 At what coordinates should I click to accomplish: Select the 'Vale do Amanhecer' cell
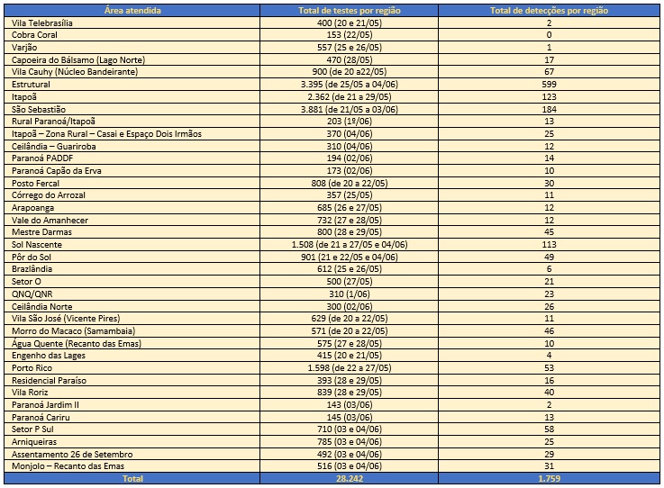pyautogui.click(x=132, y=220)
